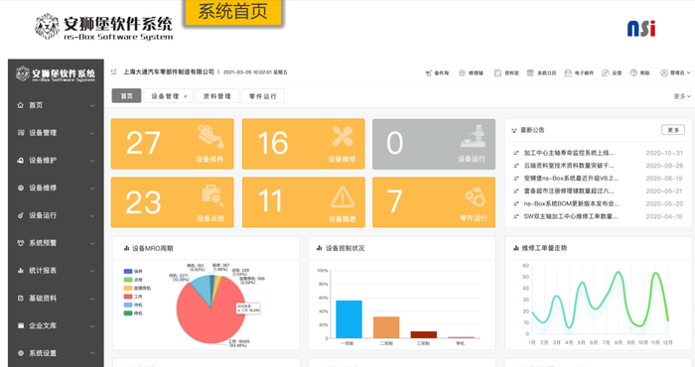Viewport: 695px width, 367px height.
Task: Expand 统计报表 menu using its chevron
Action: [x=92, y=271]
